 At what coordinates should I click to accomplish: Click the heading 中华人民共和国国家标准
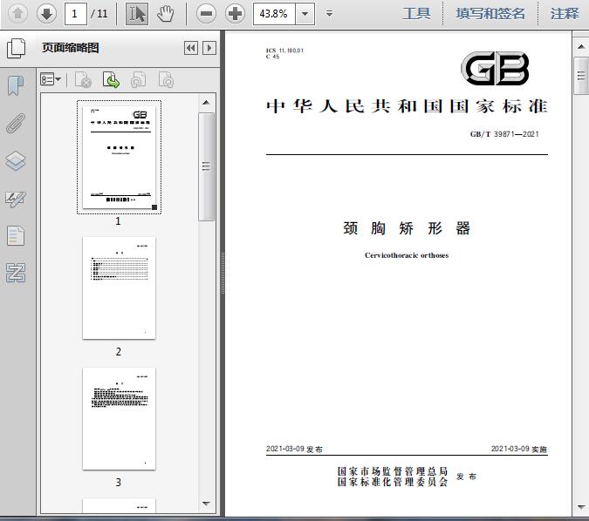(x=407, y=106)
